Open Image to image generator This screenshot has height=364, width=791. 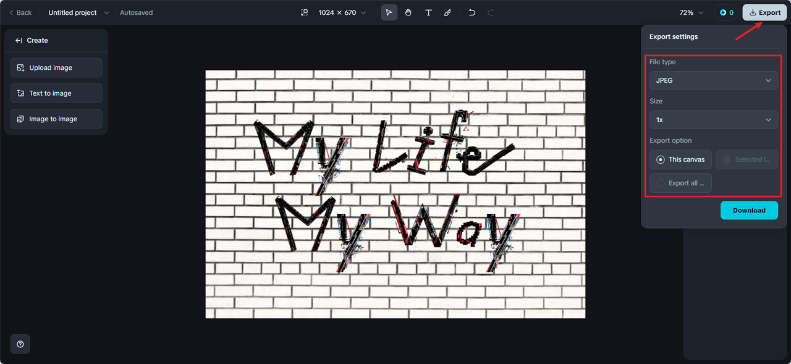56,119
